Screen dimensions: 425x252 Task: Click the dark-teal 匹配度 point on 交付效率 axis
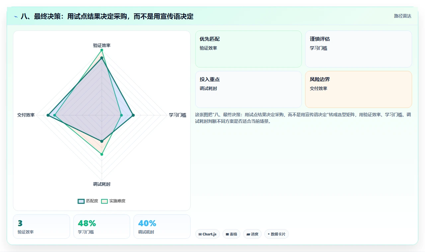(x=48, y=115)
